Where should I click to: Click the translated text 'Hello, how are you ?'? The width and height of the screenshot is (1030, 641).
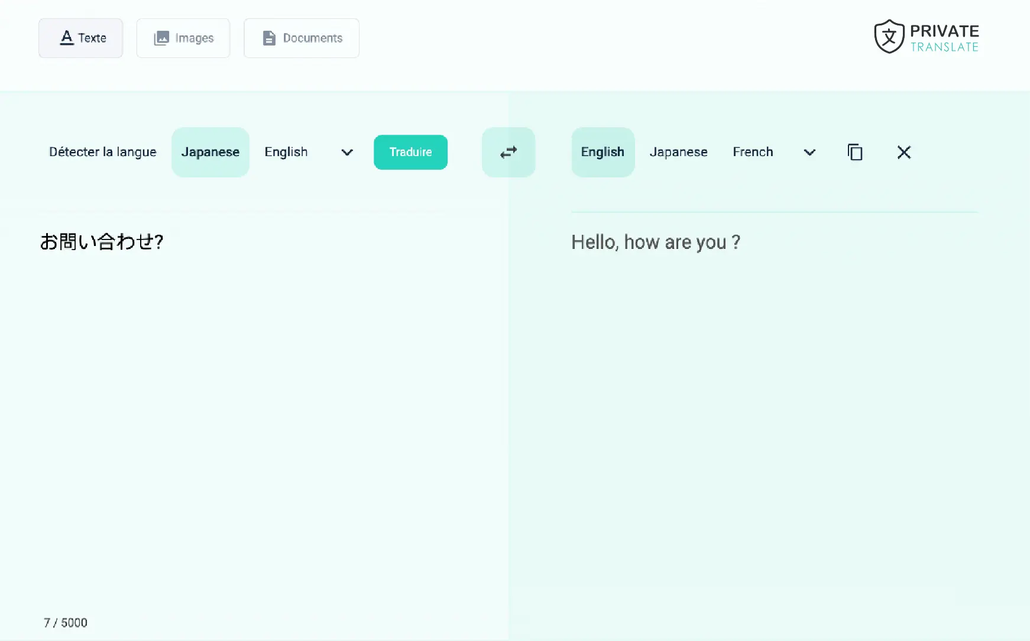pos(655,242)
